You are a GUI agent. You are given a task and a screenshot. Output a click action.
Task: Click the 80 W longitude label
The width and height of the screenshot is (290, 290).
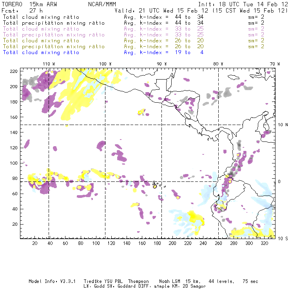click(217, 64)
